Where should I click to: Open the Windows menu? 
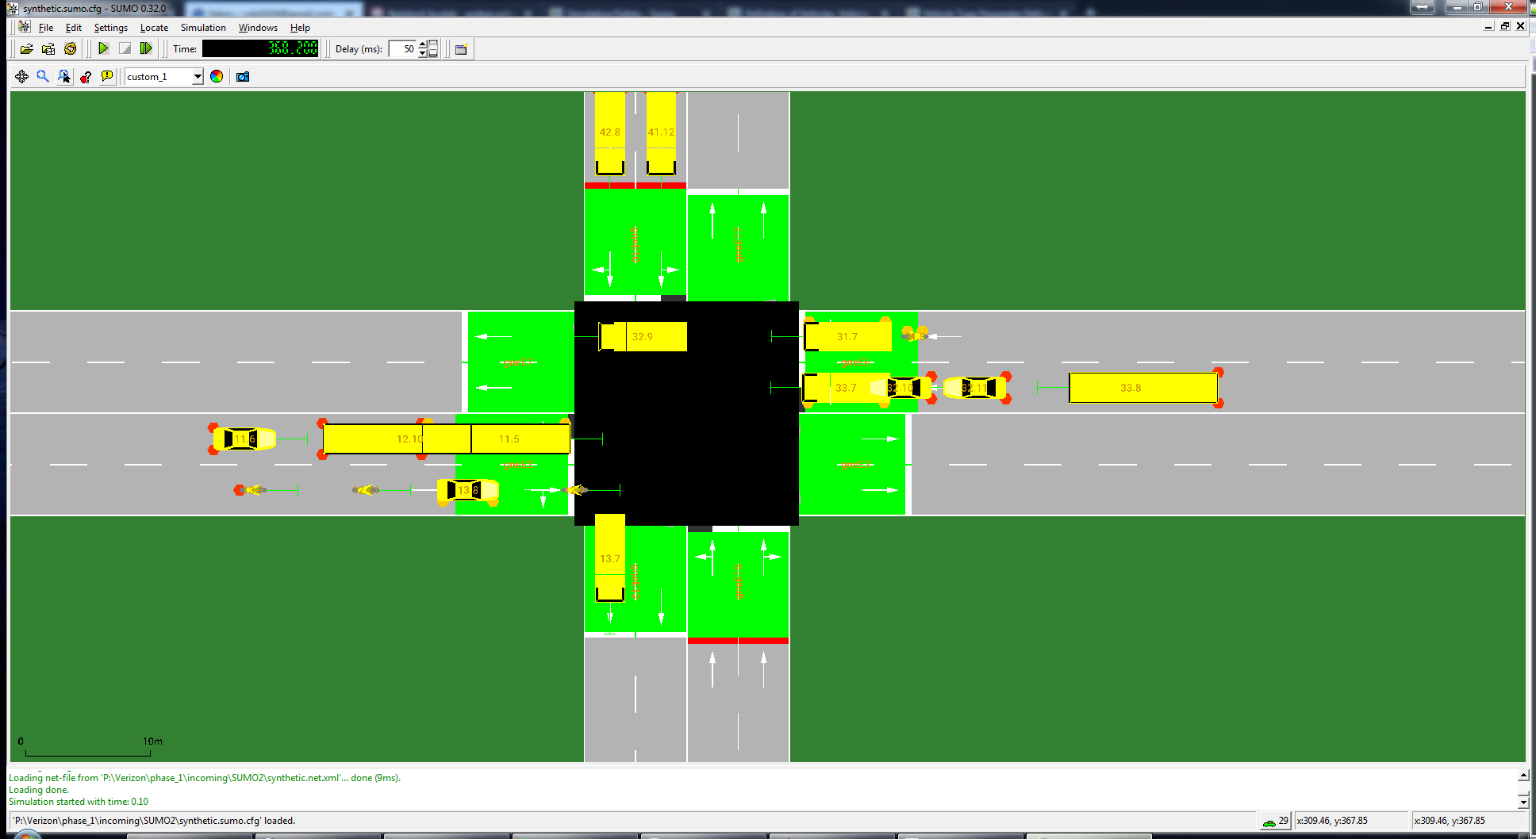pos(258,27)
